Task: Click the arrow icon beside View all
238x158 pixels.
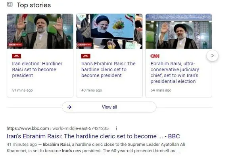Action: tap(69, 107)
